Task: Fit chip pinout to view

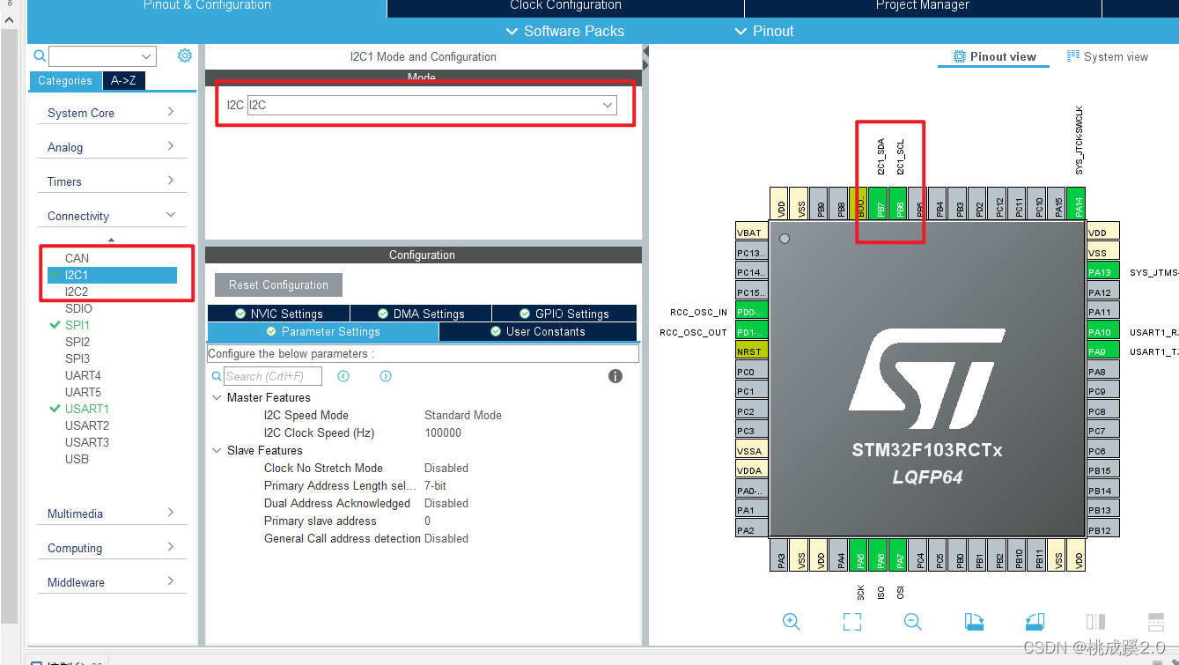Action: 851,622
